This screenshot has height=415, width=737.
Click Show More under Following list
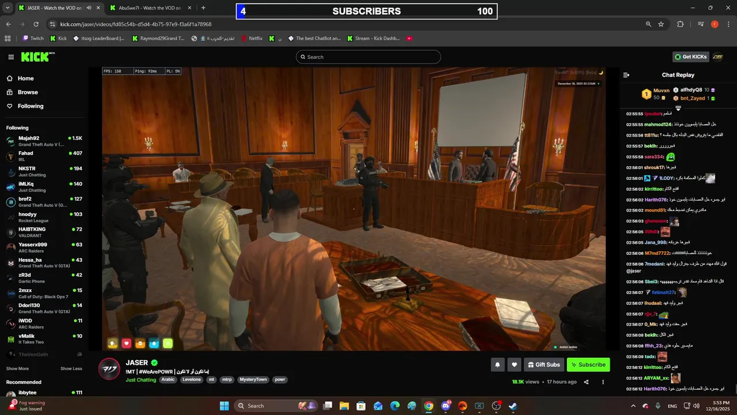17,368
